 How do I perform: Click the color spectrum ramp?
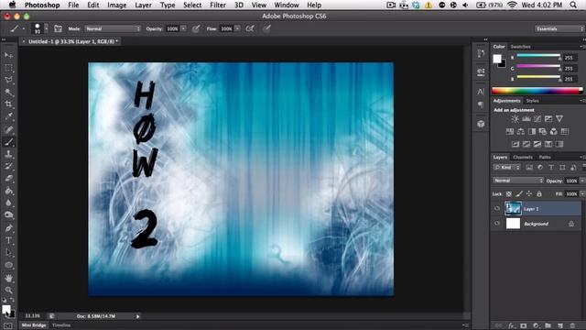tap(537, 91)
